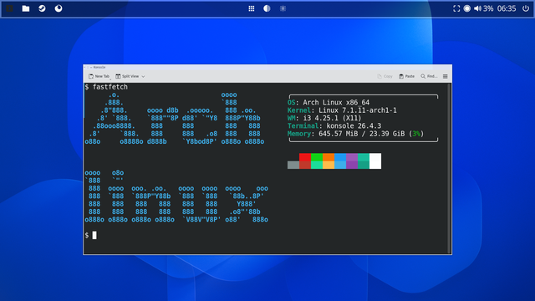Click Paste in Konsole toolbar

click(407, 76)
